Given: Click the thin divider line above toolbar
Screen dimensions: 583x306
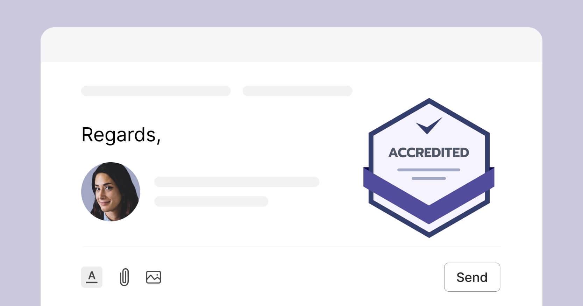Looking at the screenshot, I should tap(291, 247).
